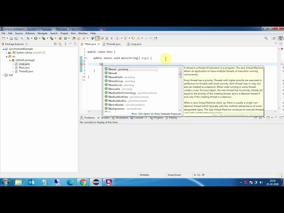Viewport: 284px width, 213px height.
Task: Open Back history dropdown arrow
Action: click(x=142, y=38)
